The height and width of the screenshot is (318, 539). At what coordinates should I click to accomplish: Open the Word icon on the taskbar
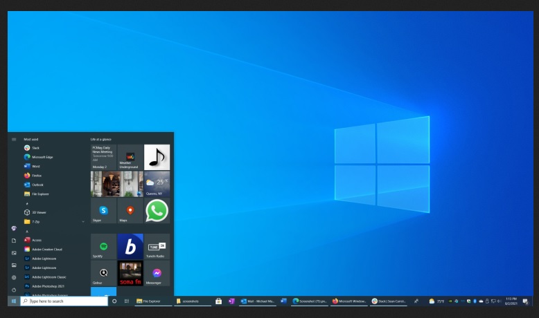[x=283, y=301]
